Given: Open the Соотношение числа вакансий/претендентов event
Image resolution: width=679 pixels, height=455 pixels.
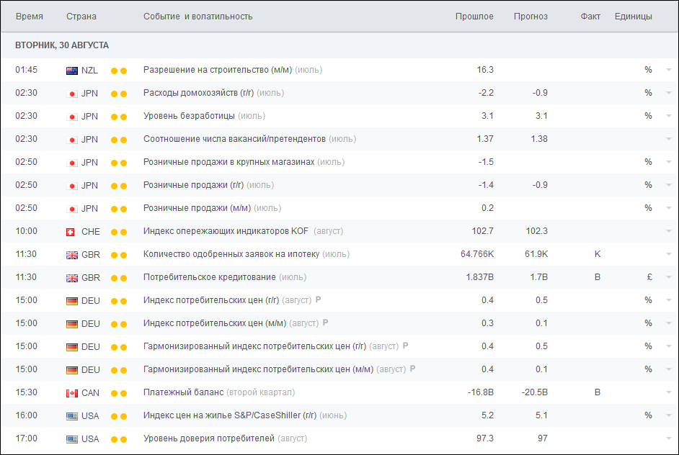Looking at the screenshot, I should [234, 140].
